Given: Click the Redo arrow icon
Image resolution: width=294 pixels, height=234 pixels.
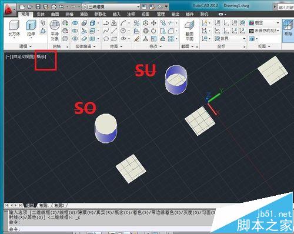Looking at the screenshot, I should pyautogui.click(x=73, y=6).
